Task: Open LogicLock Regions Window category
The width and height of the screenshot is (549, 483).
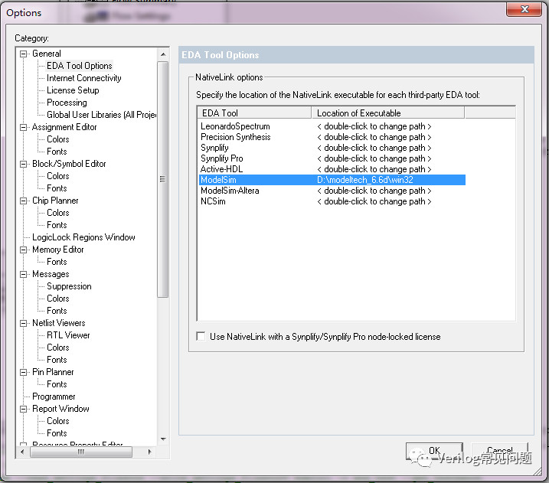Action: pos(83,237)
